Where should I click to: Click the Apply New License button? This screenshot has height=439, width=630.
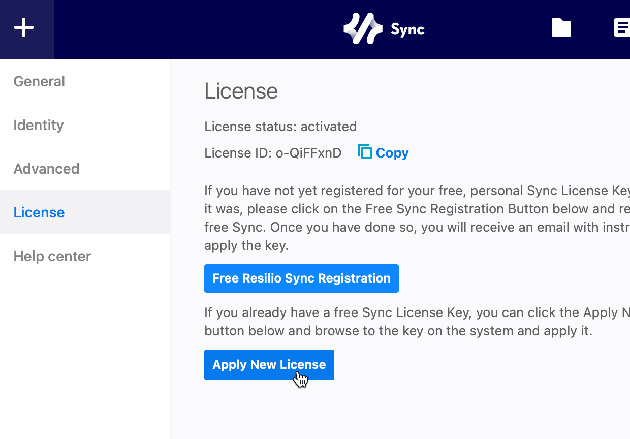(269, 365)
